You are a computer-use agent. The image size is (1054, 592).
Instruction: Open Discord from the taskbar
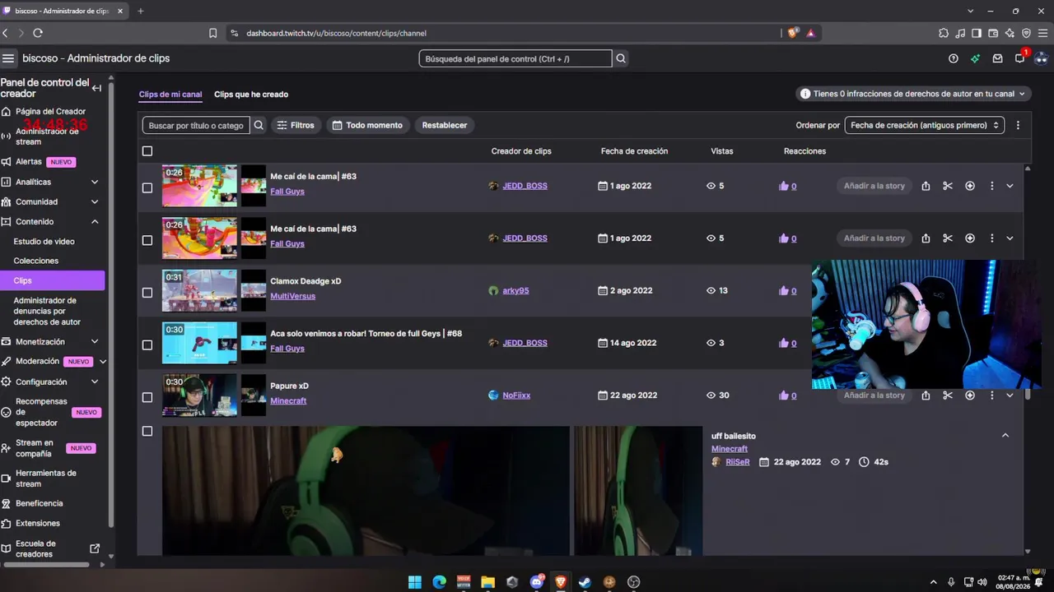(537, 582)
